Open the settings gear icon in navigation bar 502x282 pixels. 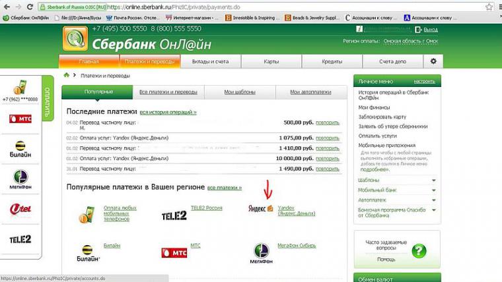tap(433, 61)
